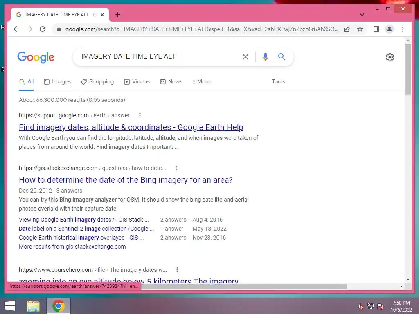Viewport: 419px width, 314px height.
Task: Open options for the coursehero.com result
Action: (177, 270)
